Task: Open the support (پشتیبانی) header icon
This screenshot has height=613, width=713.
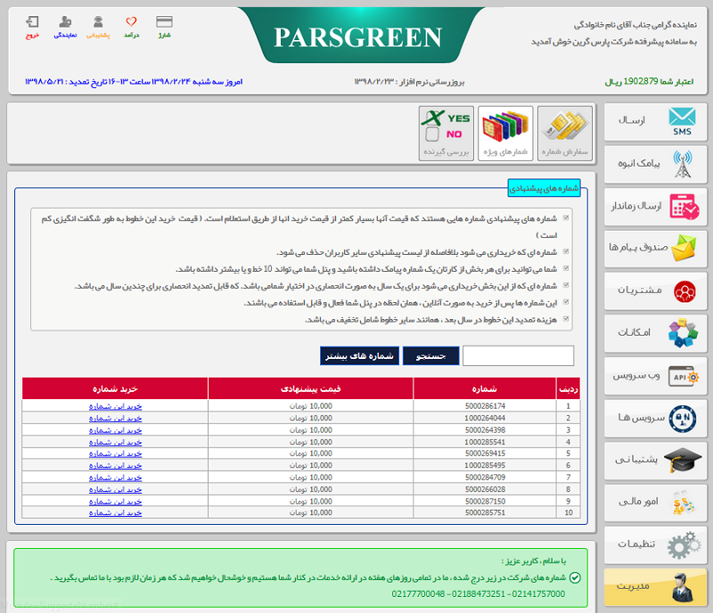Action: [x=98, y=27]
